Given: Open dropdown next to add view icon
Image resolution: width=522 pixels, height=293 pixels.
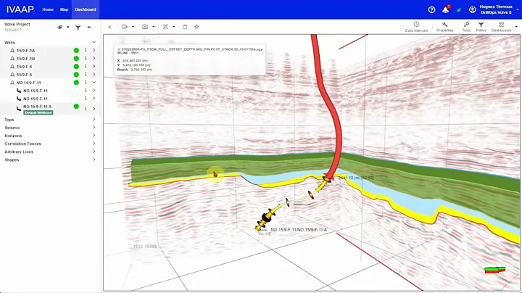Looking at the screenshot, I should point(133,27).
